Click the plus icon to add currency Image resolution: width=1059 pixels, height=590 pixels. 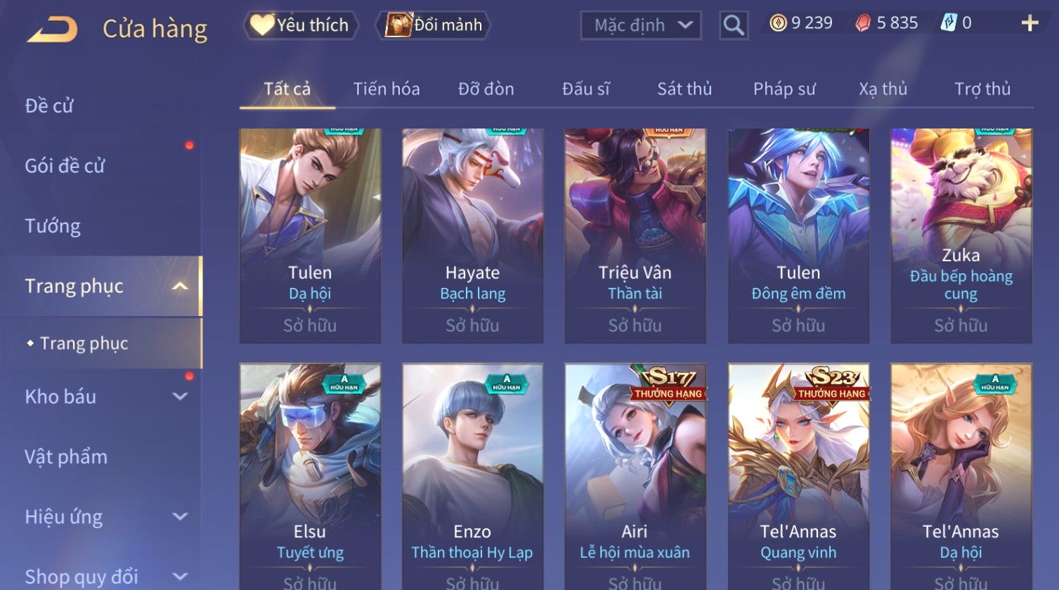click(1029, 24)
